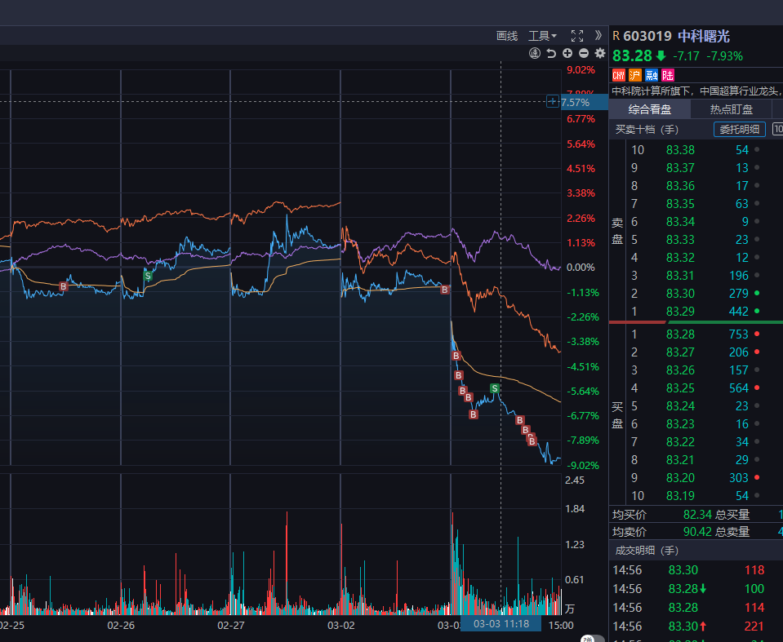The height and width of the screenshot is (642, 783).
Task: Click the green S sell marker on 02-26
Action: click(x=148, y=276)
